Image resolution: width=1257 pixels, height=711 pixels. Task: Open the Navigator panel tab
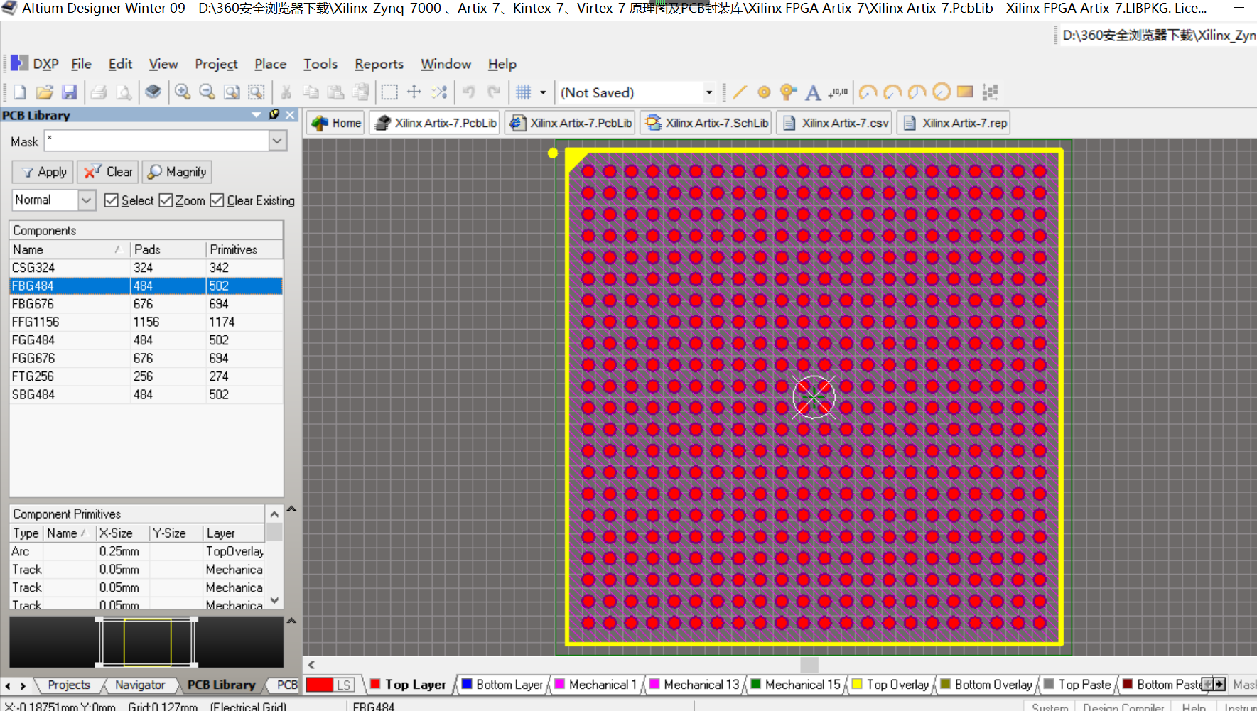click(x=140, y=685)
